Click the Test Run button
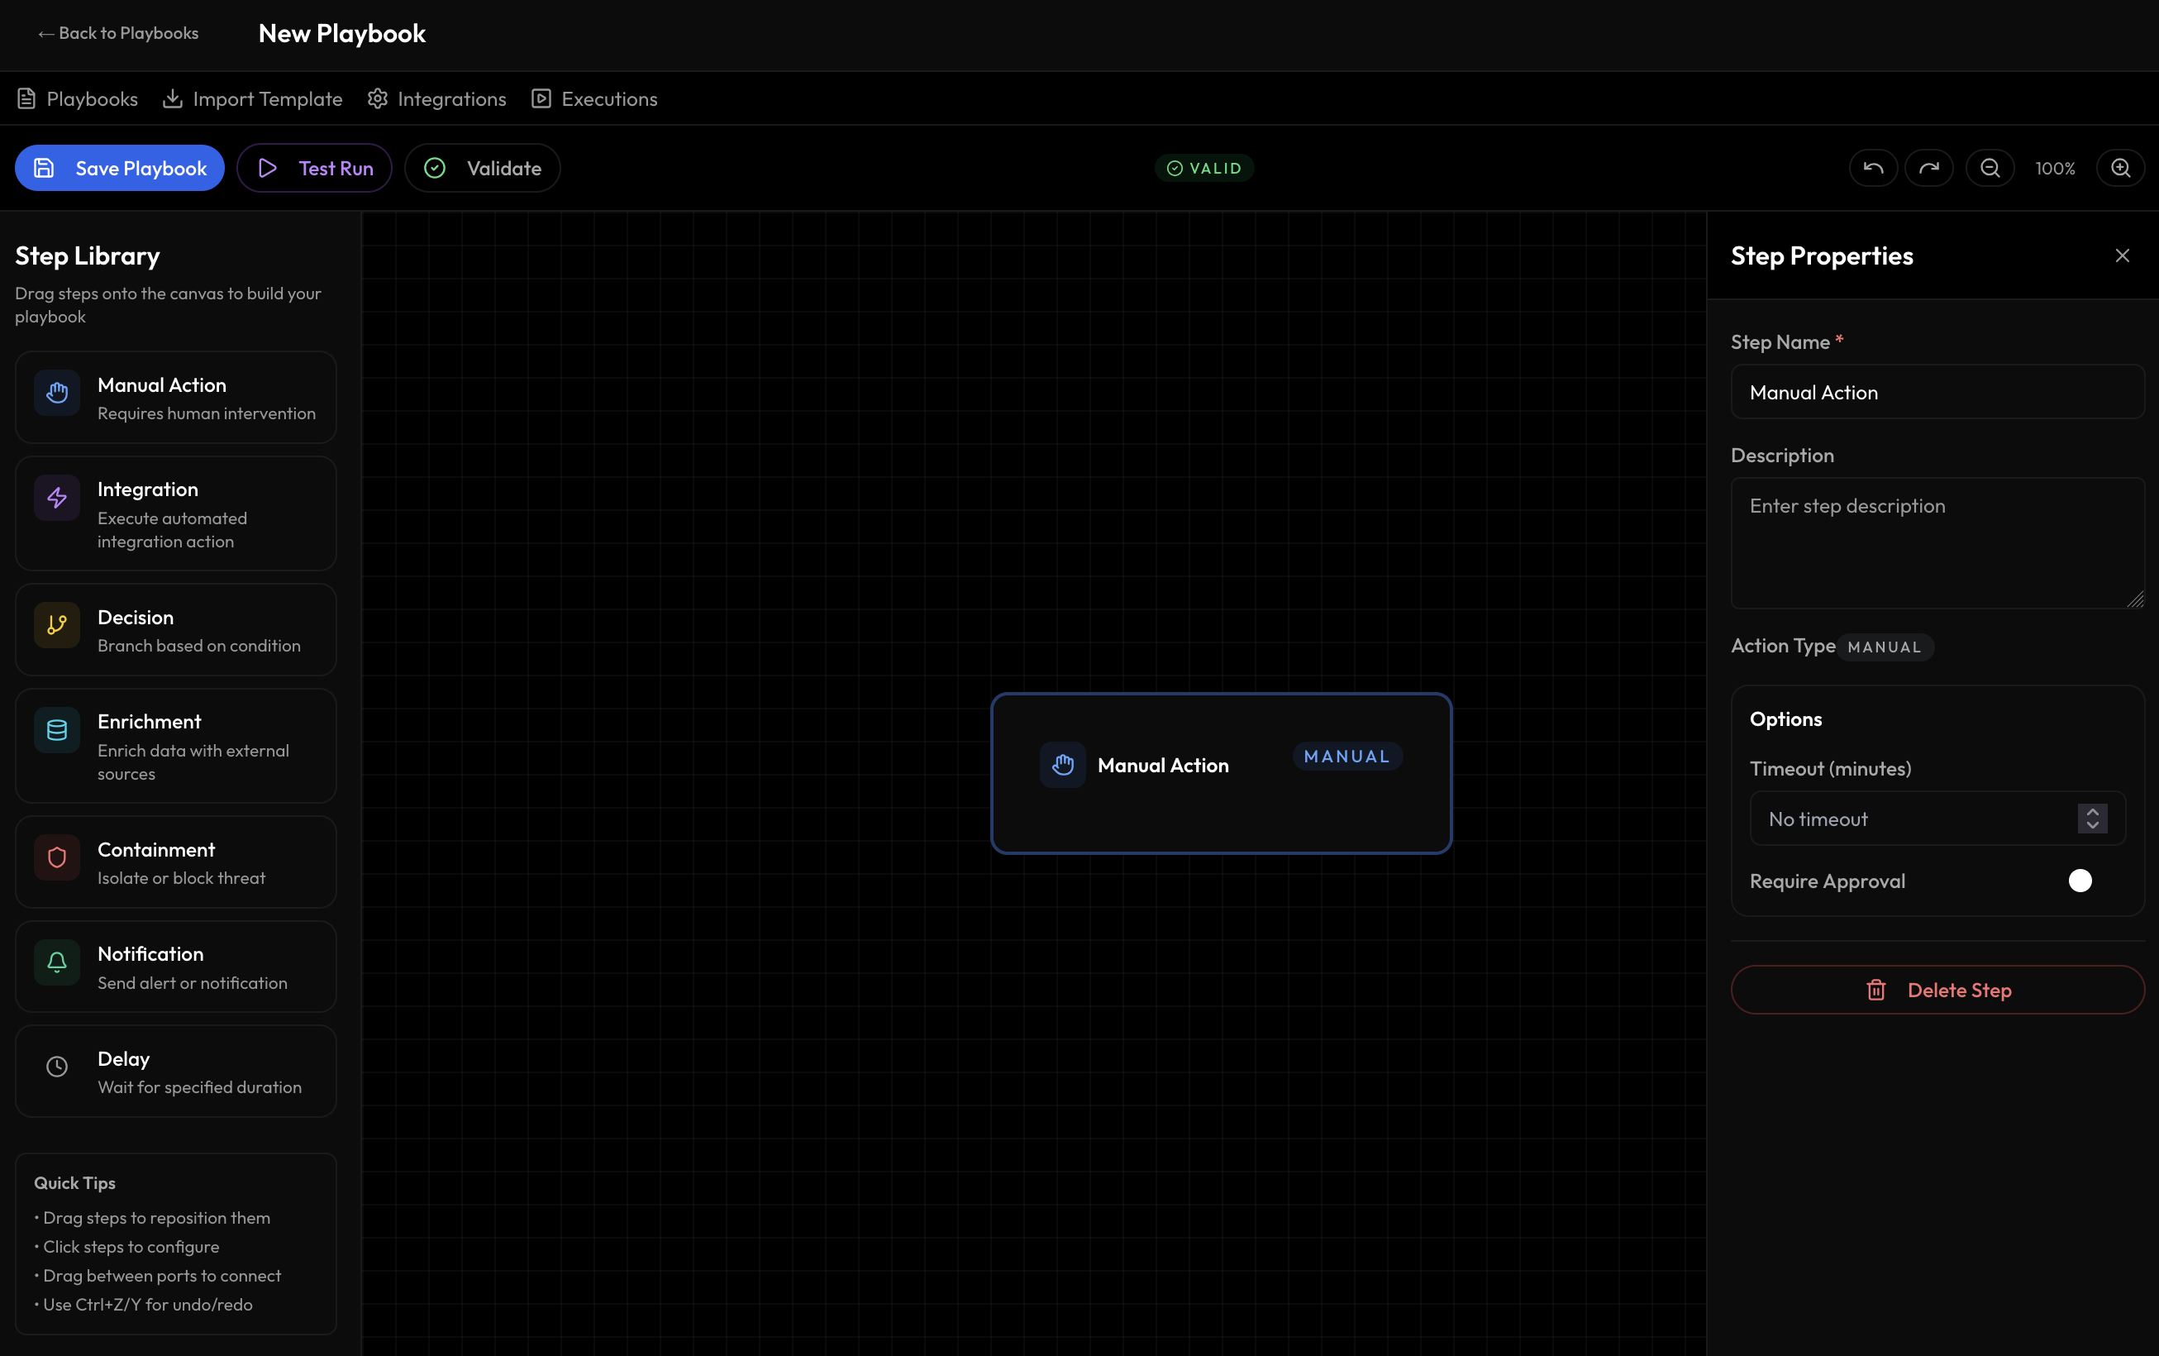Image resolution: width=2159 pixels, height=1356 pixels. tap(315, 168)
